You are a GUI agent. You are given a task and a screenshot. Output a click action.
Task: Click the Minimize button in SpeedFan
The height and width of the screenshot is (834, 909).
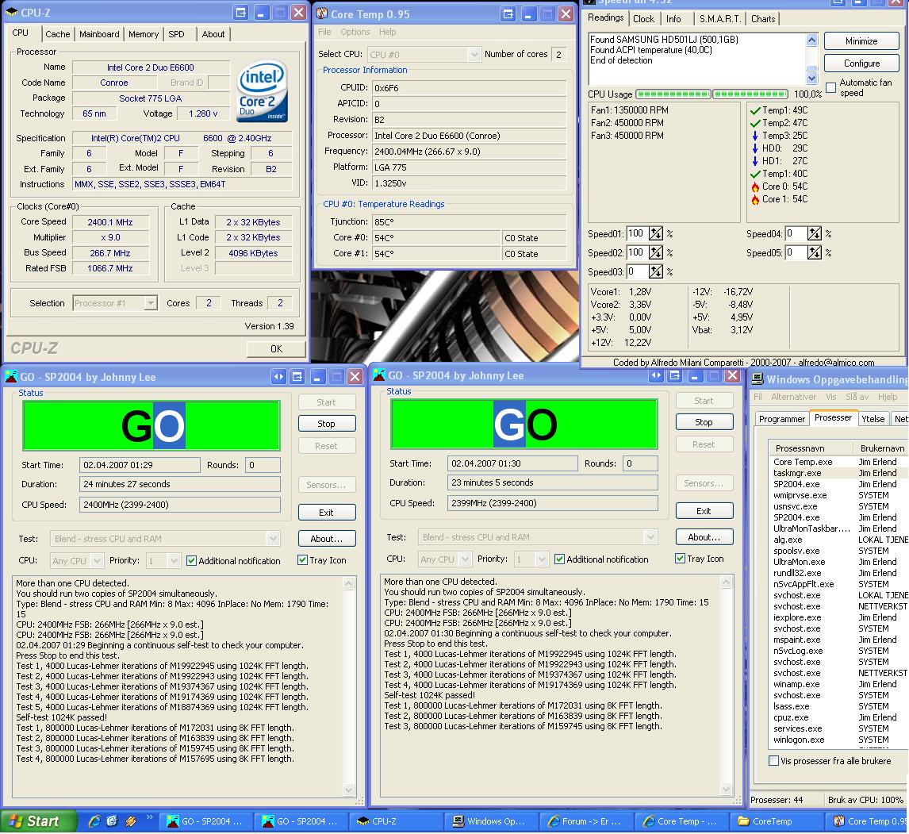tap(861, 41)
